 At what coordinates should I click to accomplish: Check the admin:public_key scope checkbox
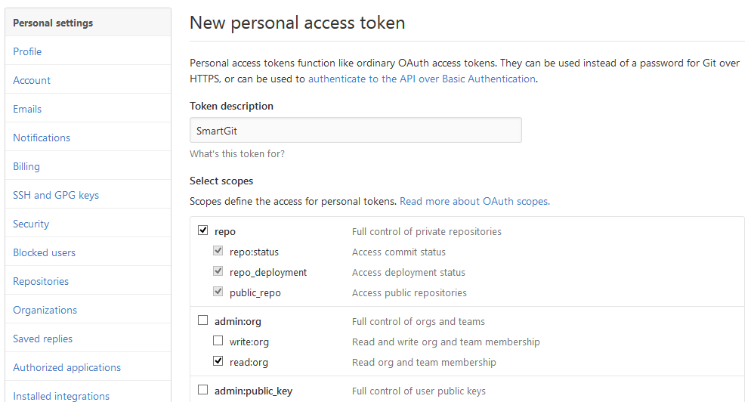[202, 391]
